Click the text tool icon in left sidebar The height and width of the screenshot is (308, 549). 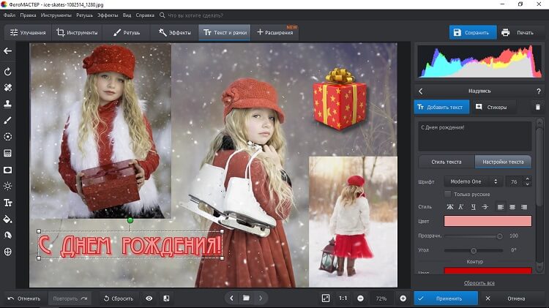coord(8,203)
